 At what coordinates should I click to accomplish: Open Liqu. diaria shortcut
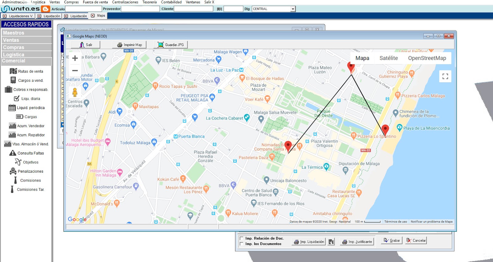(x=27, y=99)
